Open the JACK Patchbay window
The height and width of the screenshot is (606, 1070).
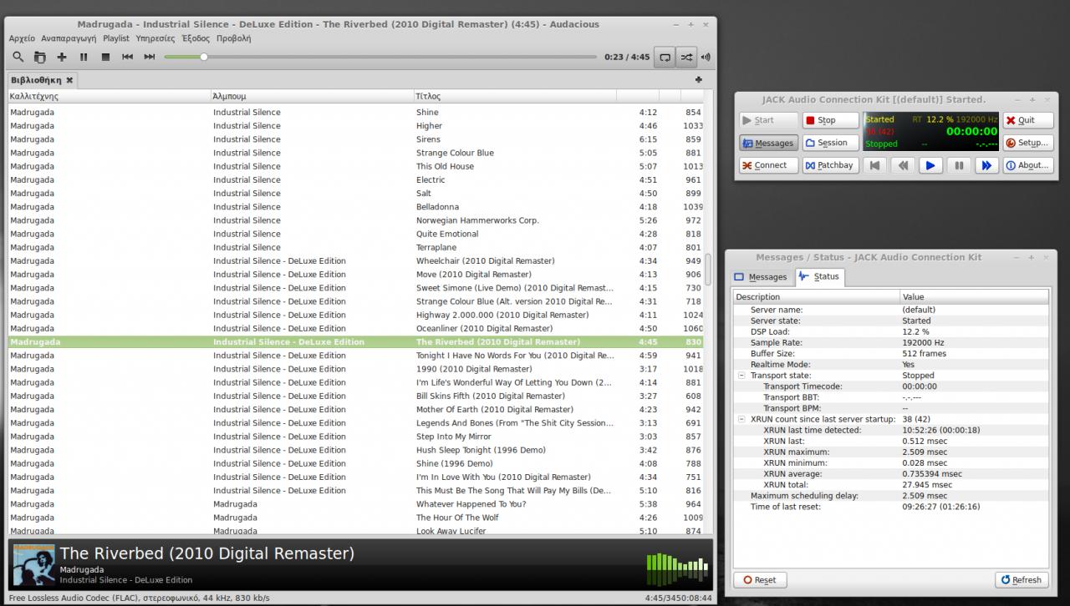[830, 165]
